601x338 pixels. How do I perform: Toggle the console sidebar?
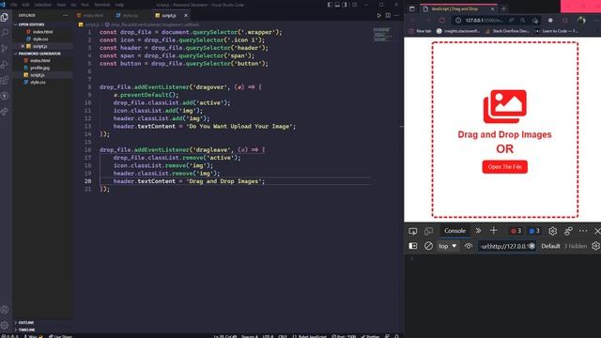coord(413,246)
